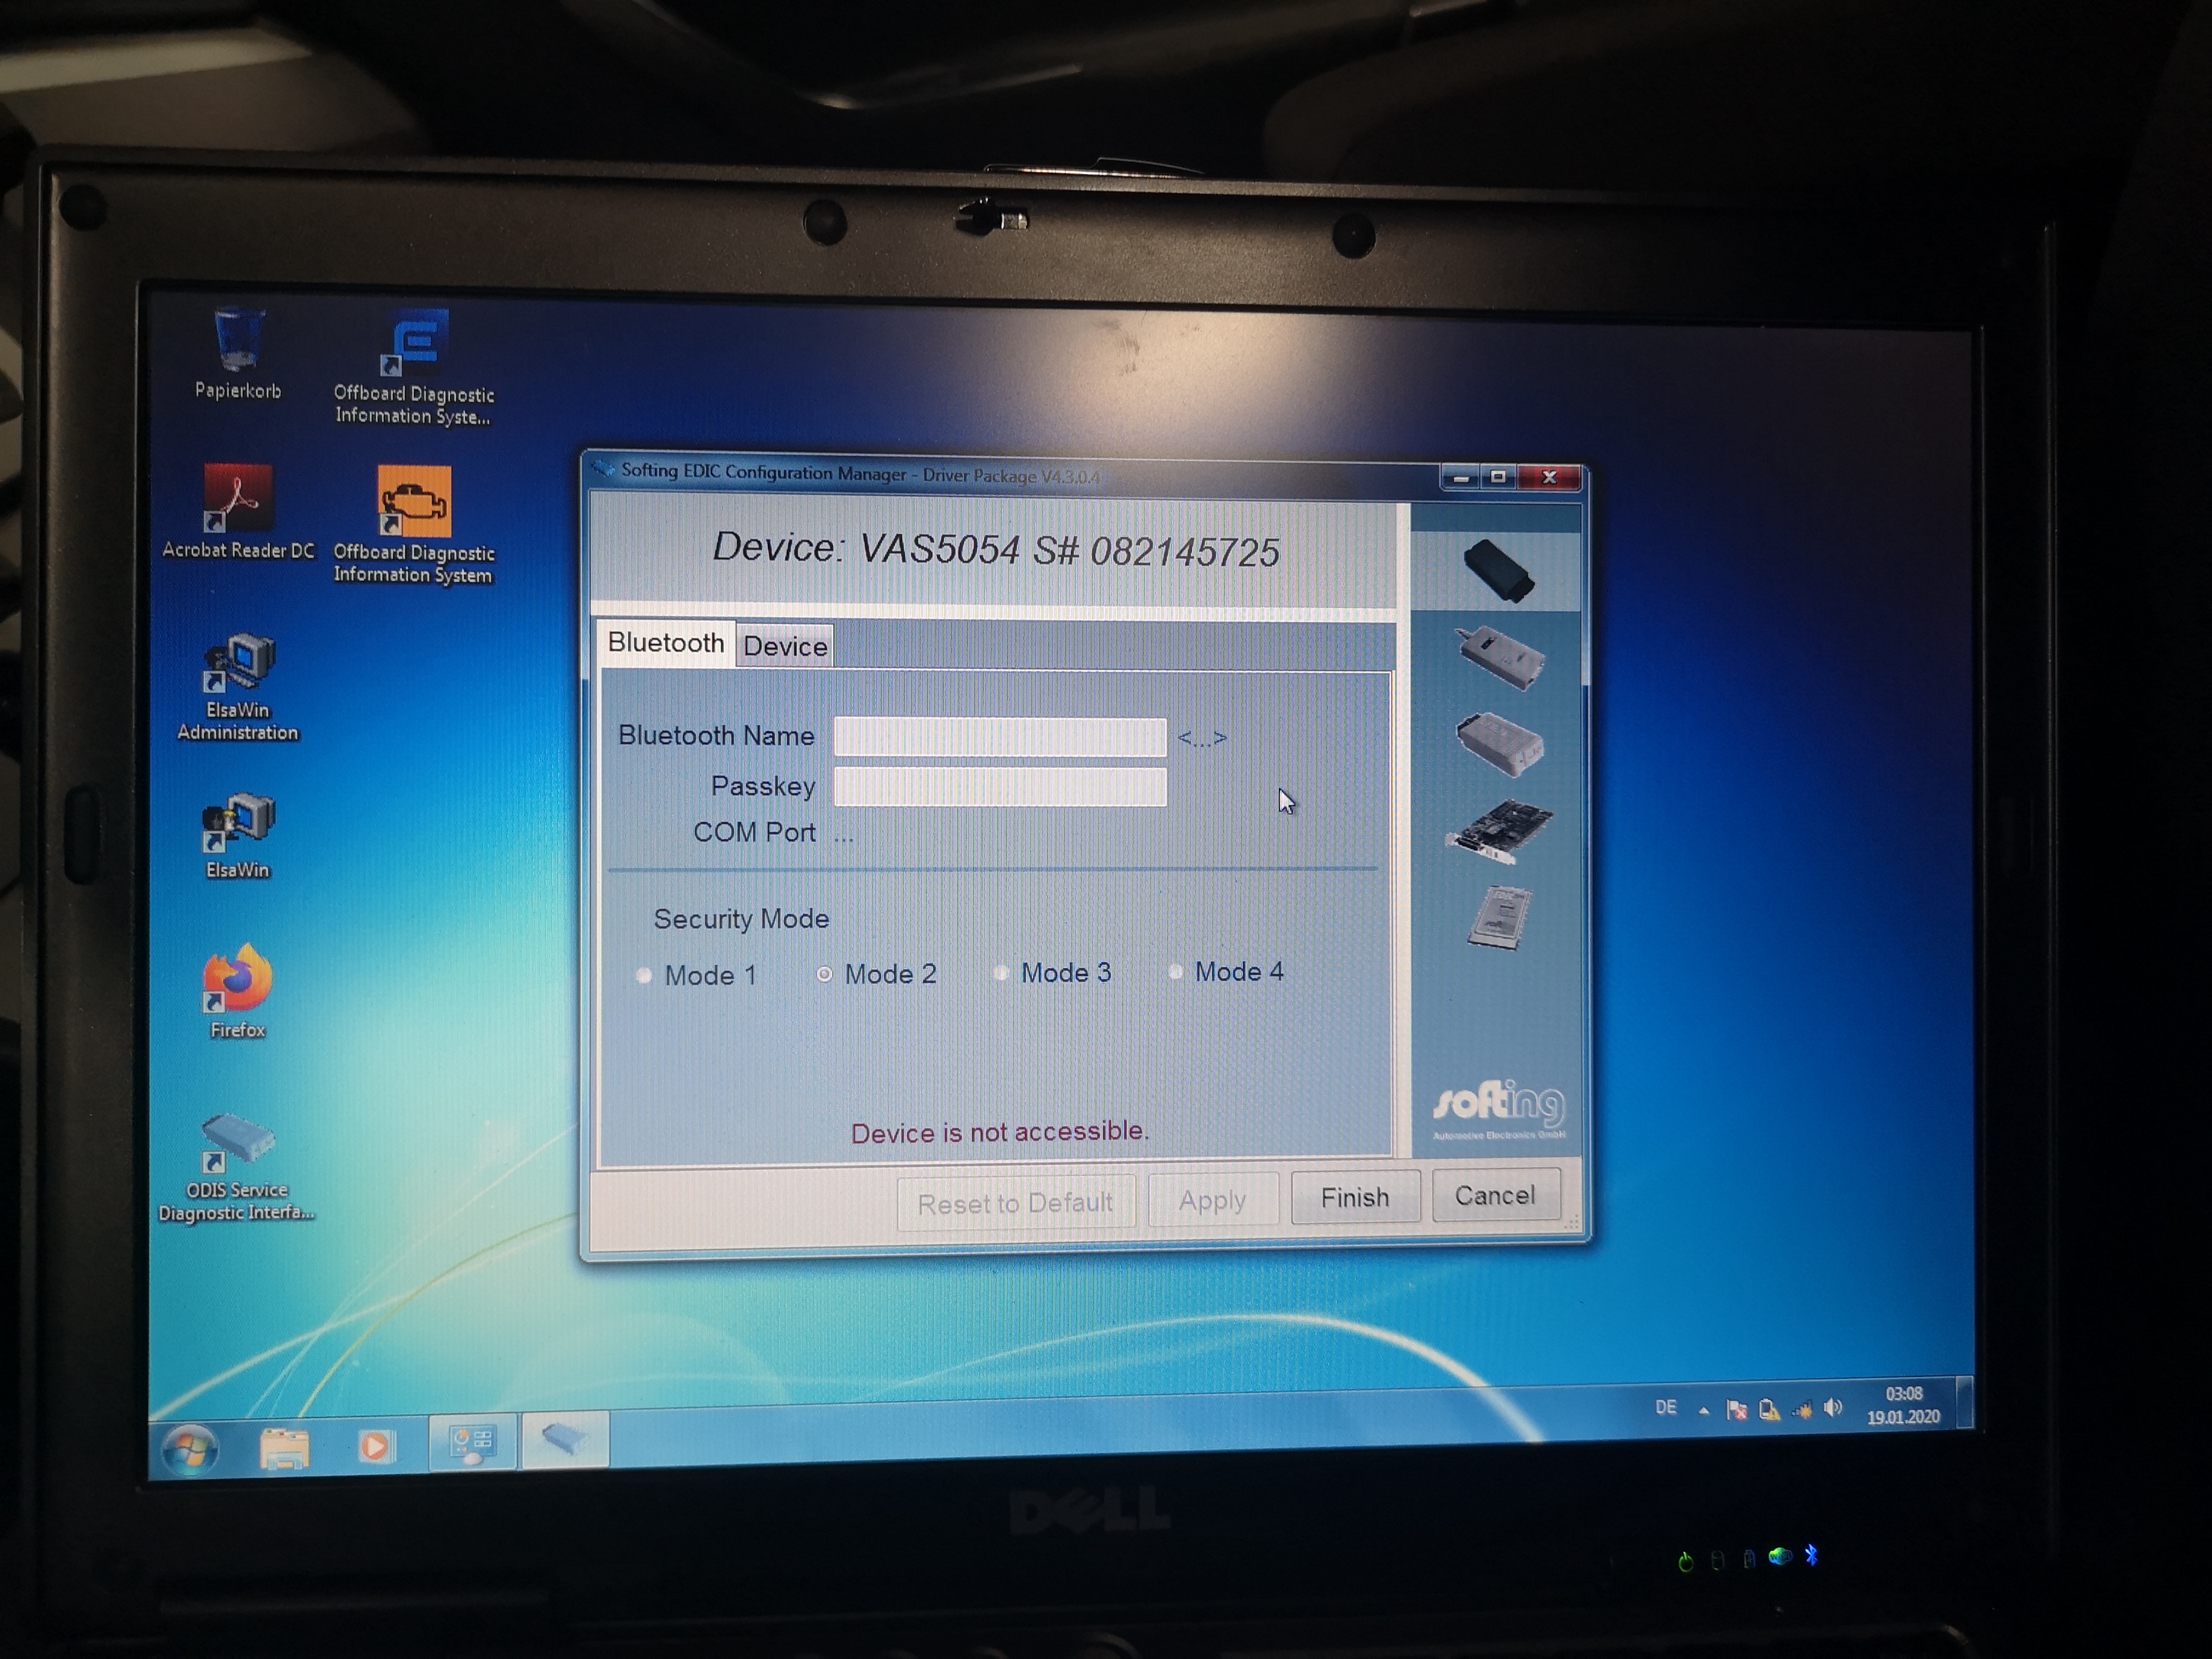Open the Windows Start menu orb
Viewport: 2212px width, 1659px height.
[x=189, y=1449]
